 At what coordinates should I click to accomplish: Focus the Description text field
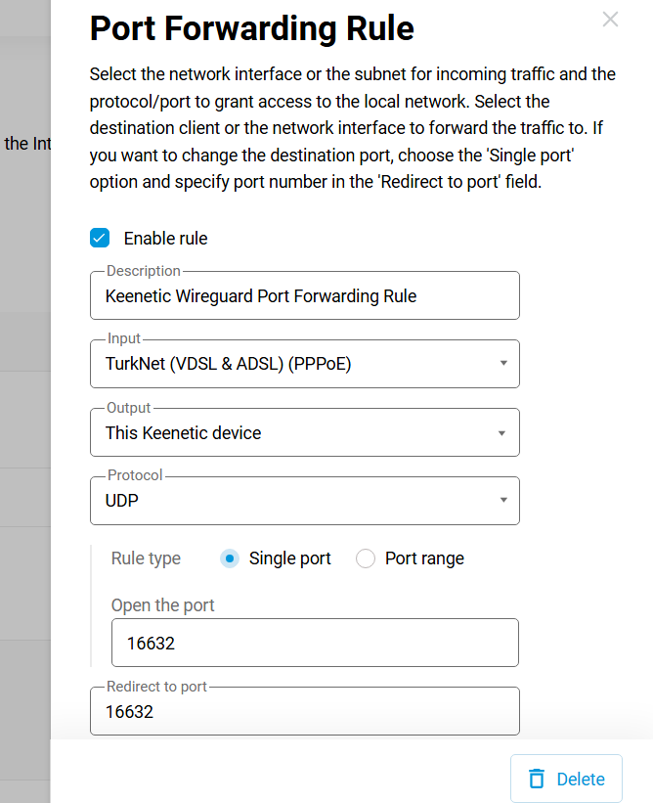coord(305,295)
